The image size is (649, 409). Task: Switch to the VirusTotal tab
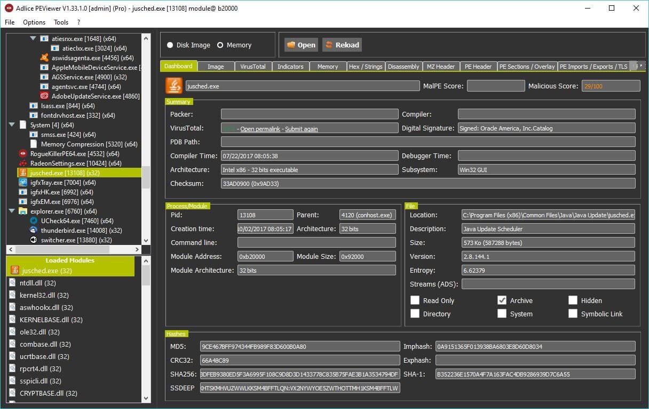coord(253,67)
